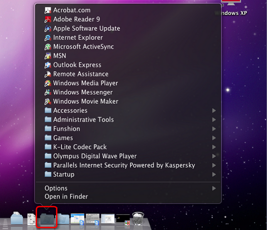Click the Windows Messenger icon
Viewport: 267px width, 230px height.
coord(48,92)
